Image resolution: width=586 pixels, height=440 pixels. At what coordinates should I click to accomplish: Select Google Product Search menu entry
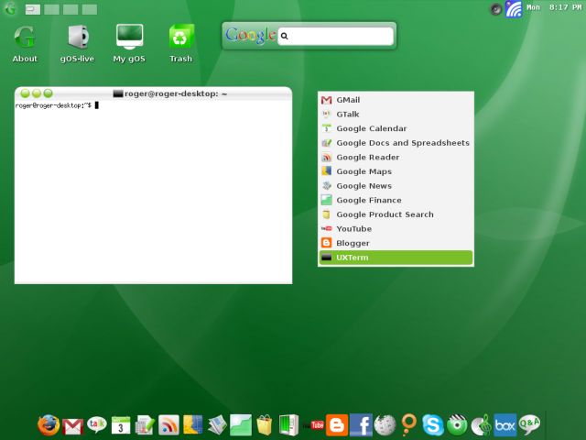(x=396, y=214)
